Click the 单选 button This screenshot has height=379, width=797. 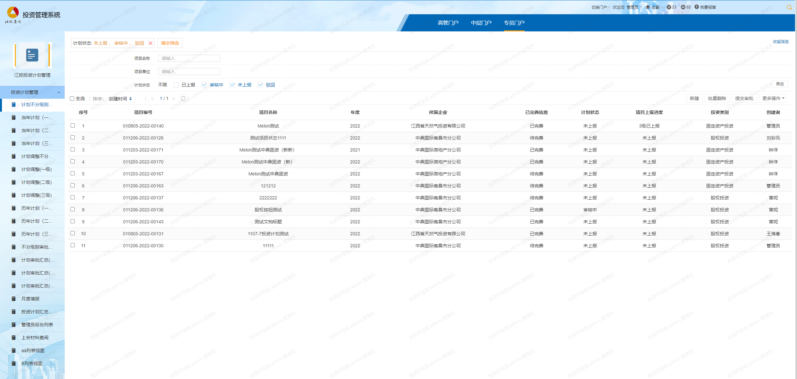click(780, 84)
